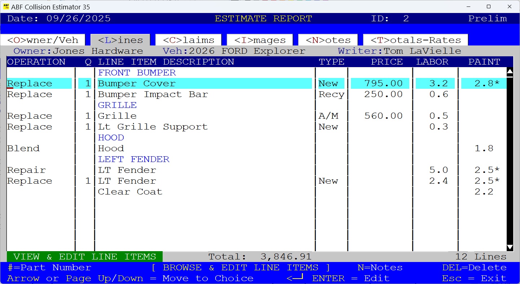Screen dimensions: 520x284
Task: Select the Bumper Impact Bar line item
Action: (152, 94)
